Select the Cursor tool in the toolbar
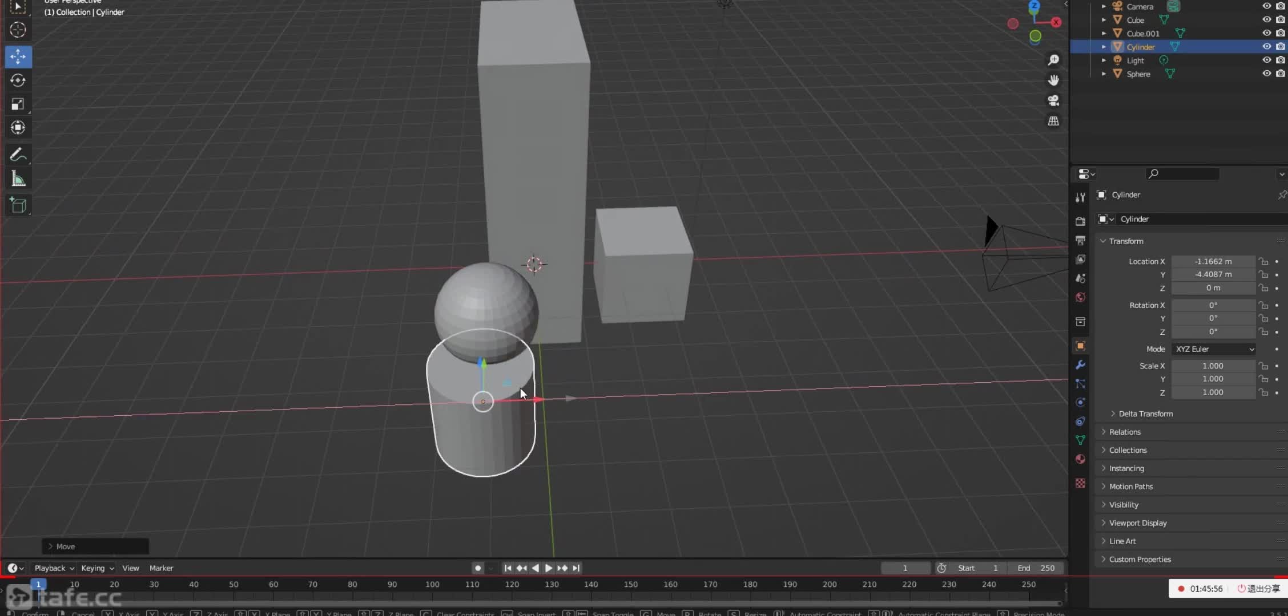The image size is (1288, 616). tap(18, 30)
